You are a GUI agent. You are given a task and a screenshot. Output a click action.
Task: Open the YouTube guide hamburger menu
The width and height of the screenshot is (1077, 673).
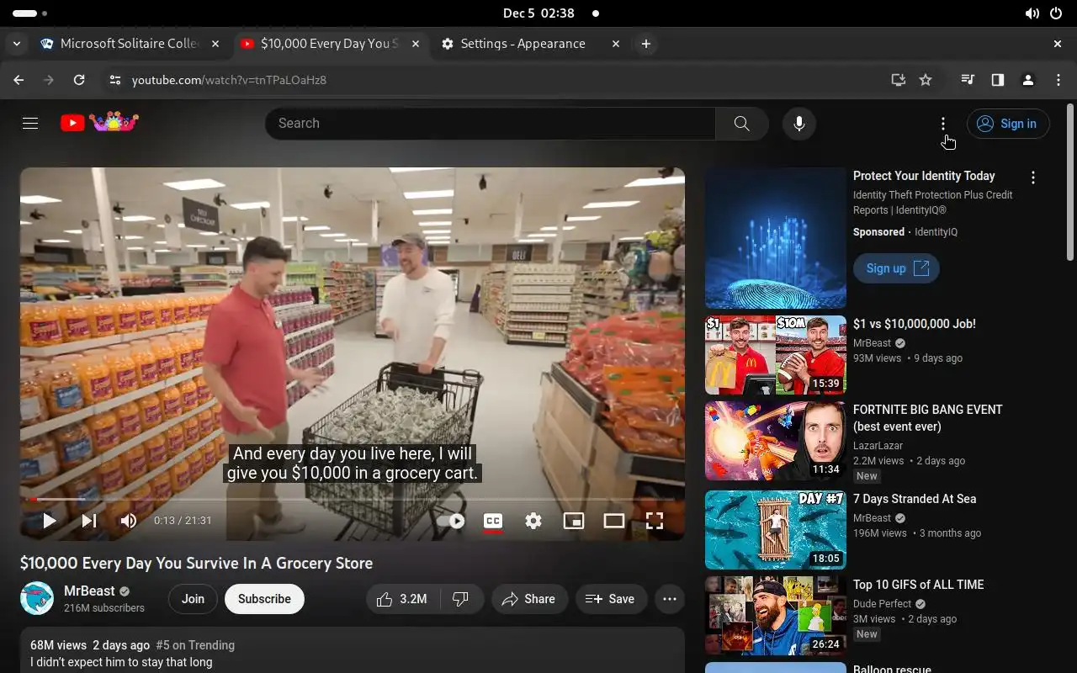tap(30, 124)
